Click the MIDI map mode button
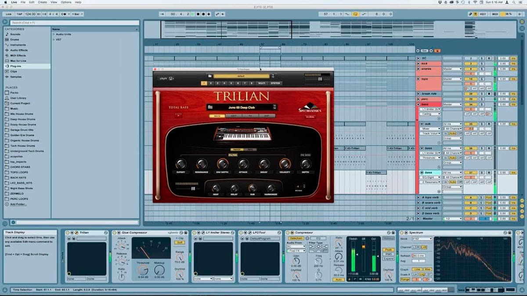The image size is (527, 296). tap(496, 14)
